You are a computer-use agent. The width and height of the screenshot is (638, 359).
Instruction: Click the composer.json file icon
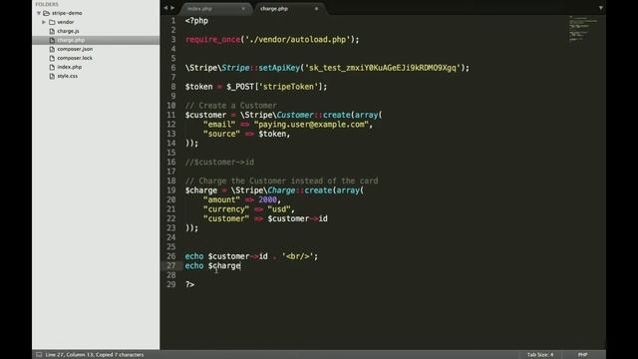tap(52, 49)
